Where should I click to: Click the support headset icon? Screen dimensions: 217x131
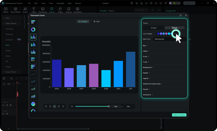[161, 3]
